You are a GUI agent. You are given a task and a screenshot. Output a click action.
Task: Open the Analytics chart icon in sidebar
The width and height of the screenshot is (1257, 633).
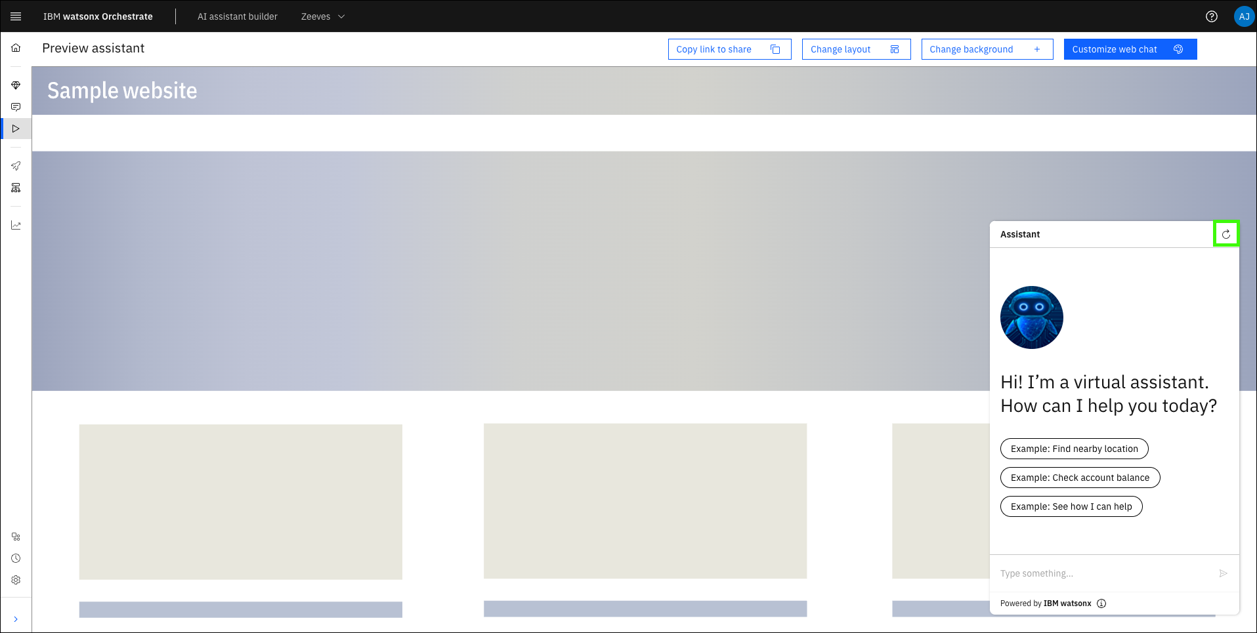(16, 225)
